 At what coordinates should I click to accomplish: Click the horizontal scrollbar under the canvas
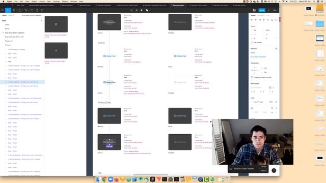coord(151,175)
